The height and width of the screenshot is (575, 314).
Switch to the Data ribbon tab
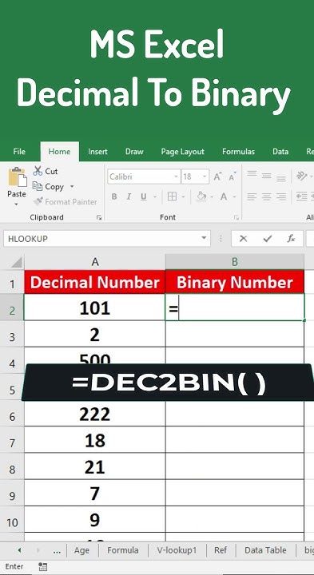pos(280,152)
